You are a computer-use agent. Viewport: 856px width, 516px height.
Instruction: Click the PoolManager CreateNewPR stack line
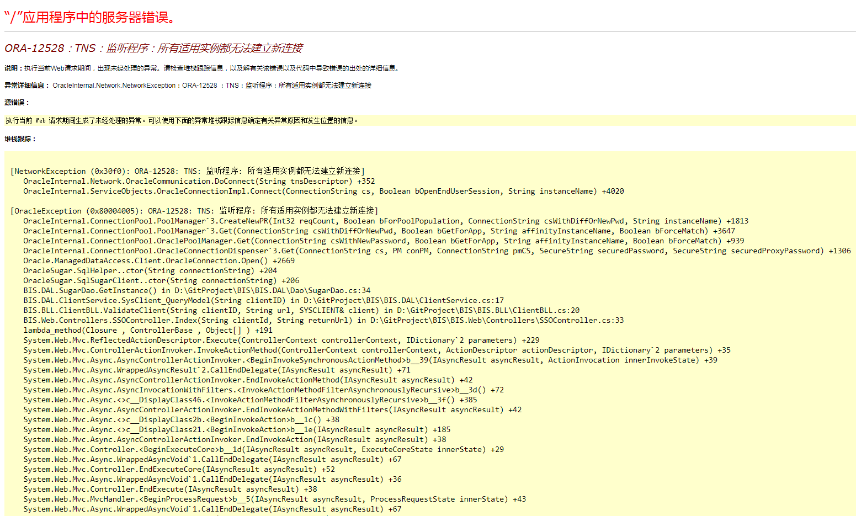click(x=386, y=221)
